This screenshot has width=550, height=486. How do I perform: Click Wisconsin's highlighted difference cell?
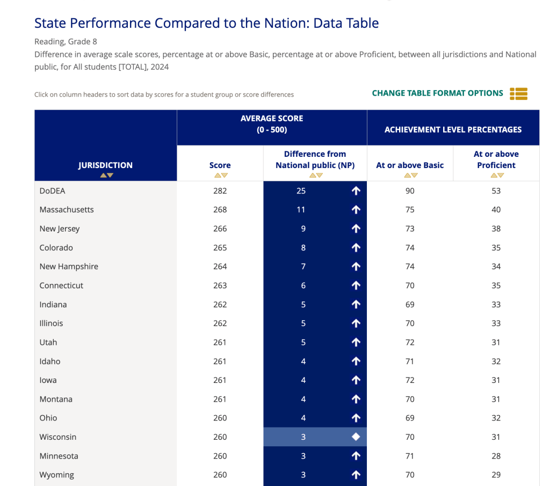pos(304,437)
